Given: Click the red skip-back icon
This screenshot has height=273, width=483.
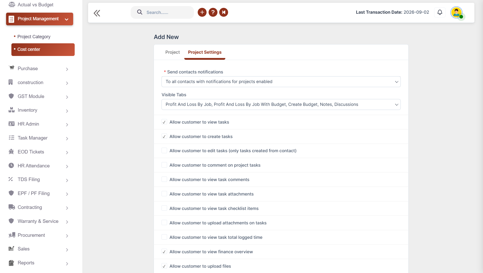Looking at the screenshot, I should tap(224, 12).
